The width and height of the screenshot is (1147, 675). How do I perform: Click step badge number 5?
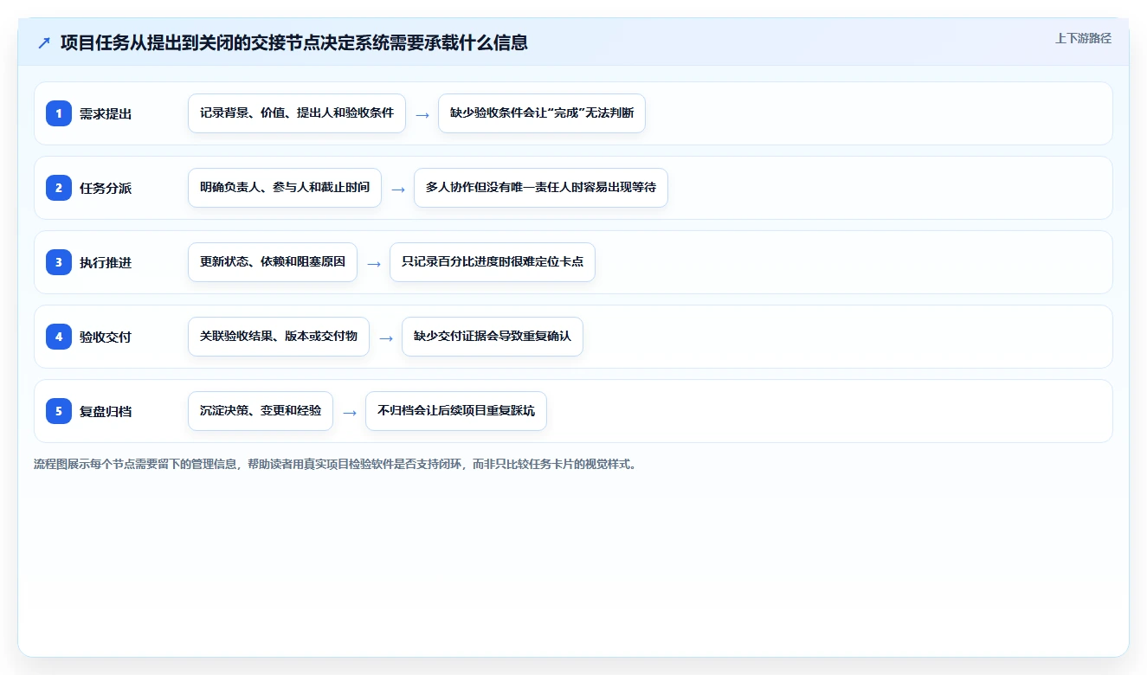click(x=59, y=411)
